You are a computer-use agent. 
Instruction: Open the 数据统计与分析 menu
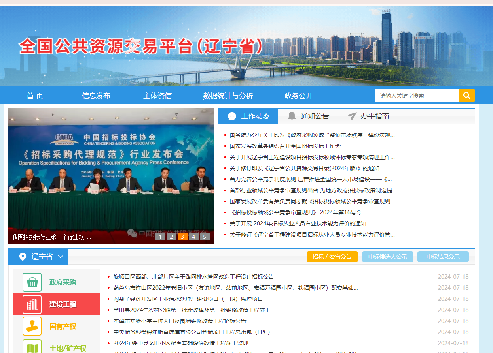(x=228, y=95)
